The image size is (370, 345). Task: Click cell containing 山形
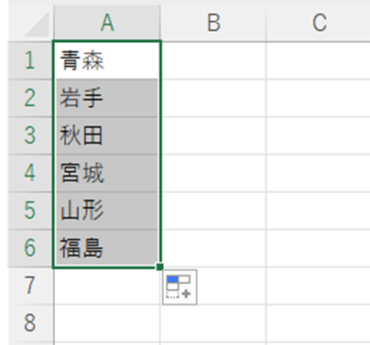point(107,210)
